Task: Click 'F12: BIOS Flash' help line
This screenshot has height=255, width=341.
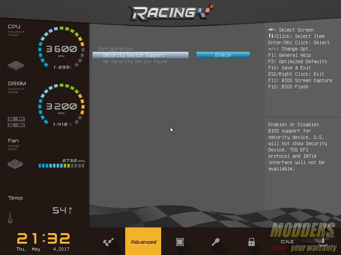Action: point(288,87)
